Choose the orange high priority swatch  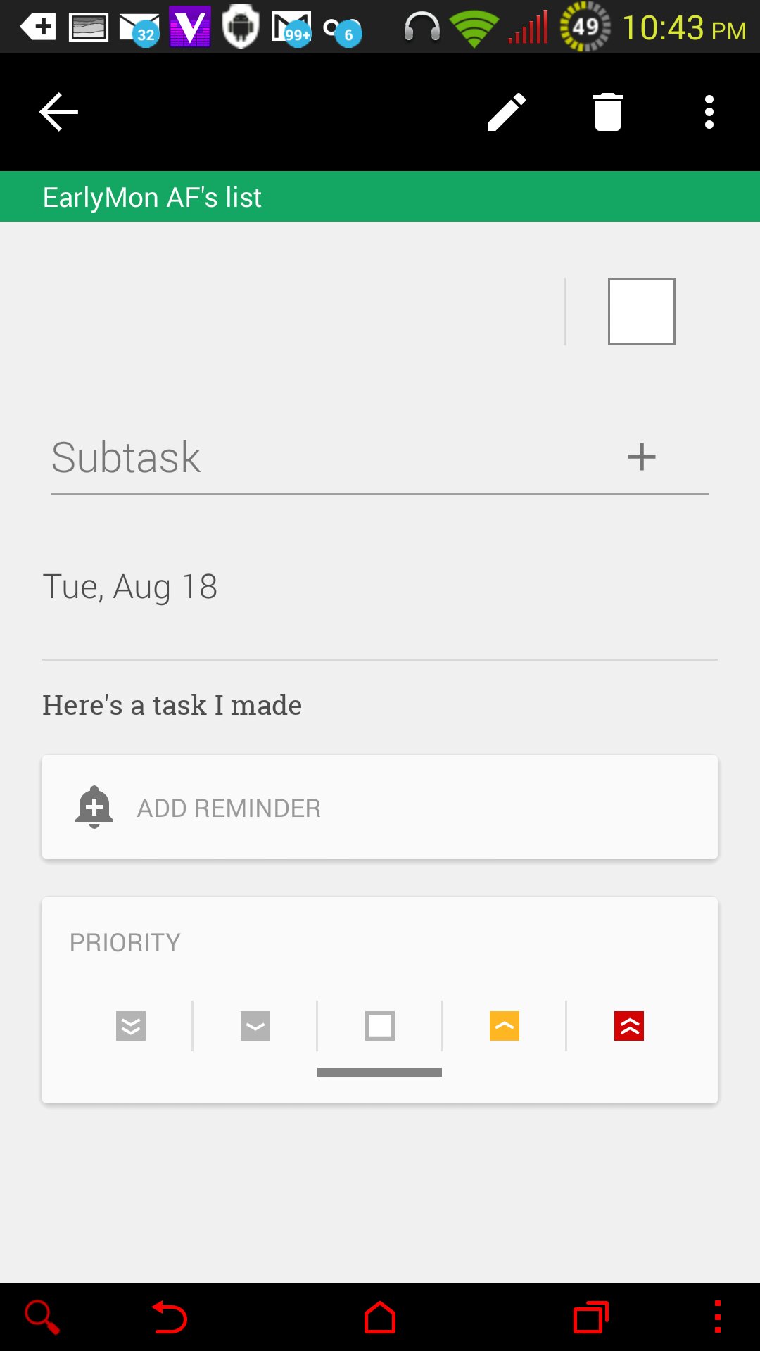[x=505, y=1026]
